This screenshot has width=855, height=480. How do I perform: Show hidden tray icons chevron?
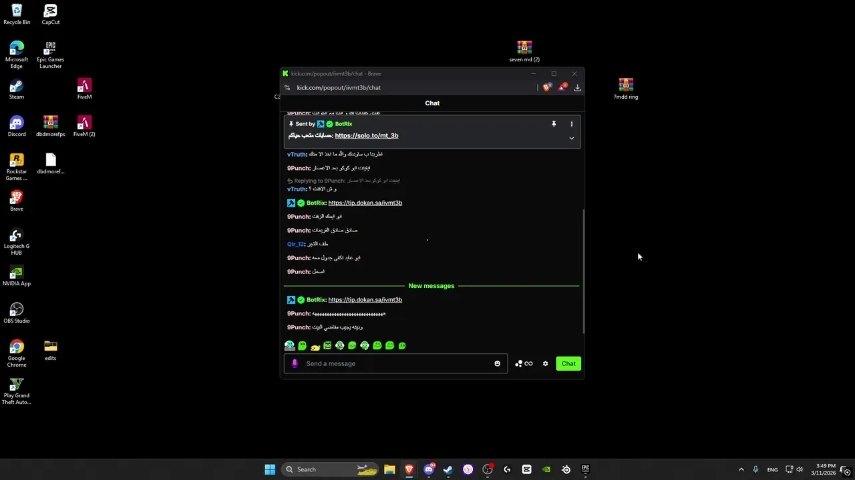[741, 469]
